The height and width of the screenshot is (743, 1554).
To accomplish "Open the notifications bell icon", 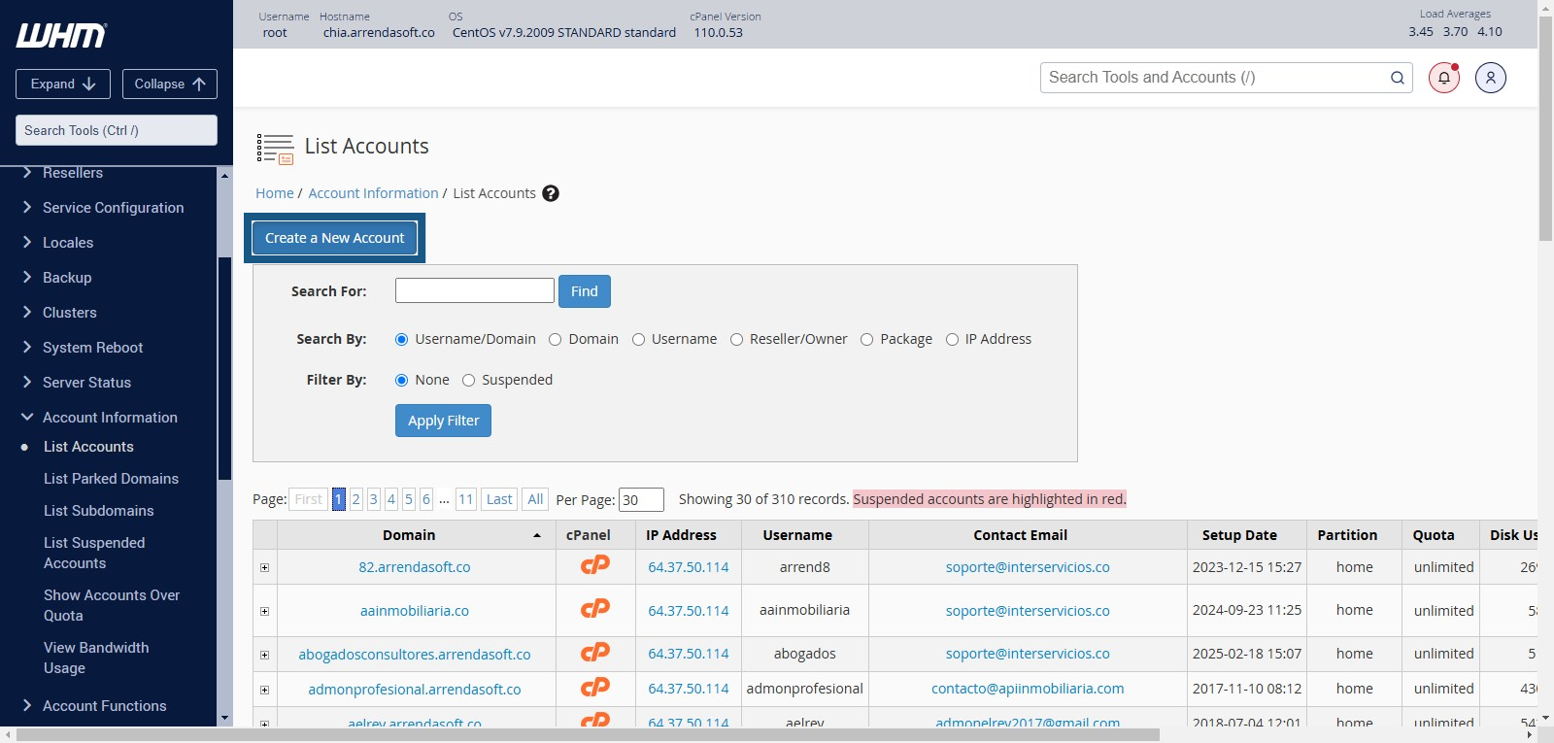I will click(x=1443, y=78).
